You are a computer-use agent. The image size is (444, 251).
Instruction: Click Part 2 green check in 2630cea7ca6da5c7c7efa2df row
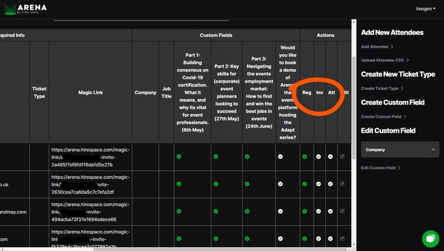216,184
